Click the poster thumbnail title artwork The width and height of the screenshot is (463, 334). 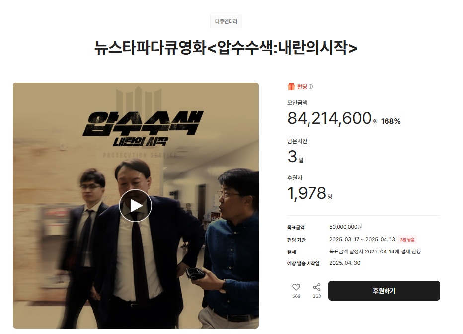click(x=143, y=128)
